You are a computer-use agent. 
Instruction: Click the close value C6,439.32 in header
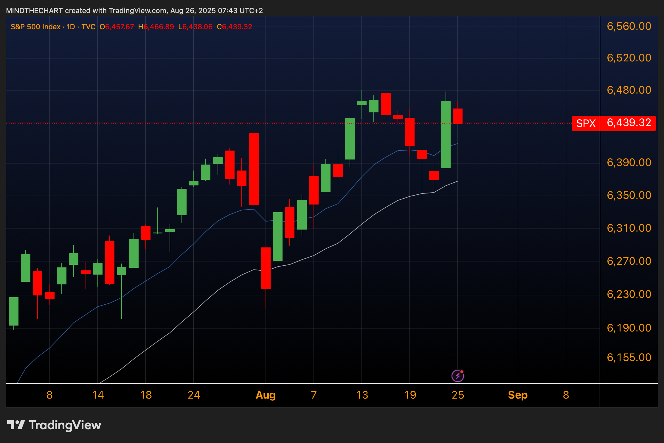pos(235,27)
